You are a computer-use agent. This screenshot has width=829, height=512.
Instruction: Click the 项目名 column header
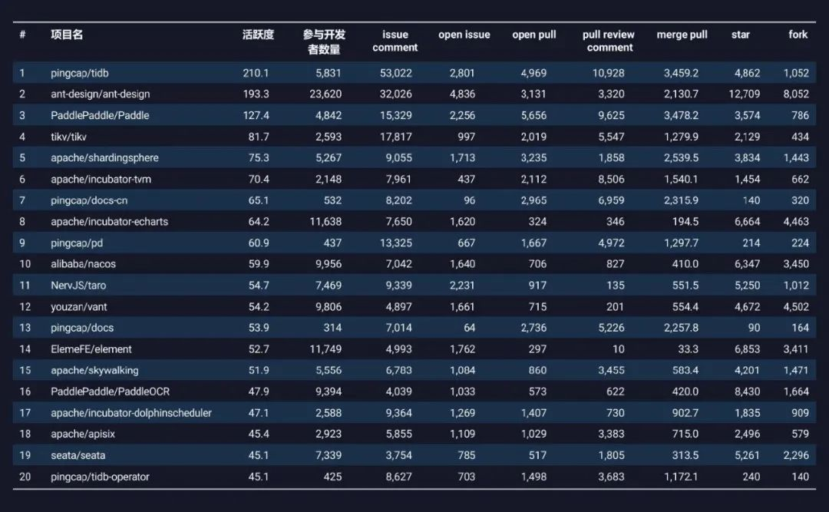[x=67, y=35]
